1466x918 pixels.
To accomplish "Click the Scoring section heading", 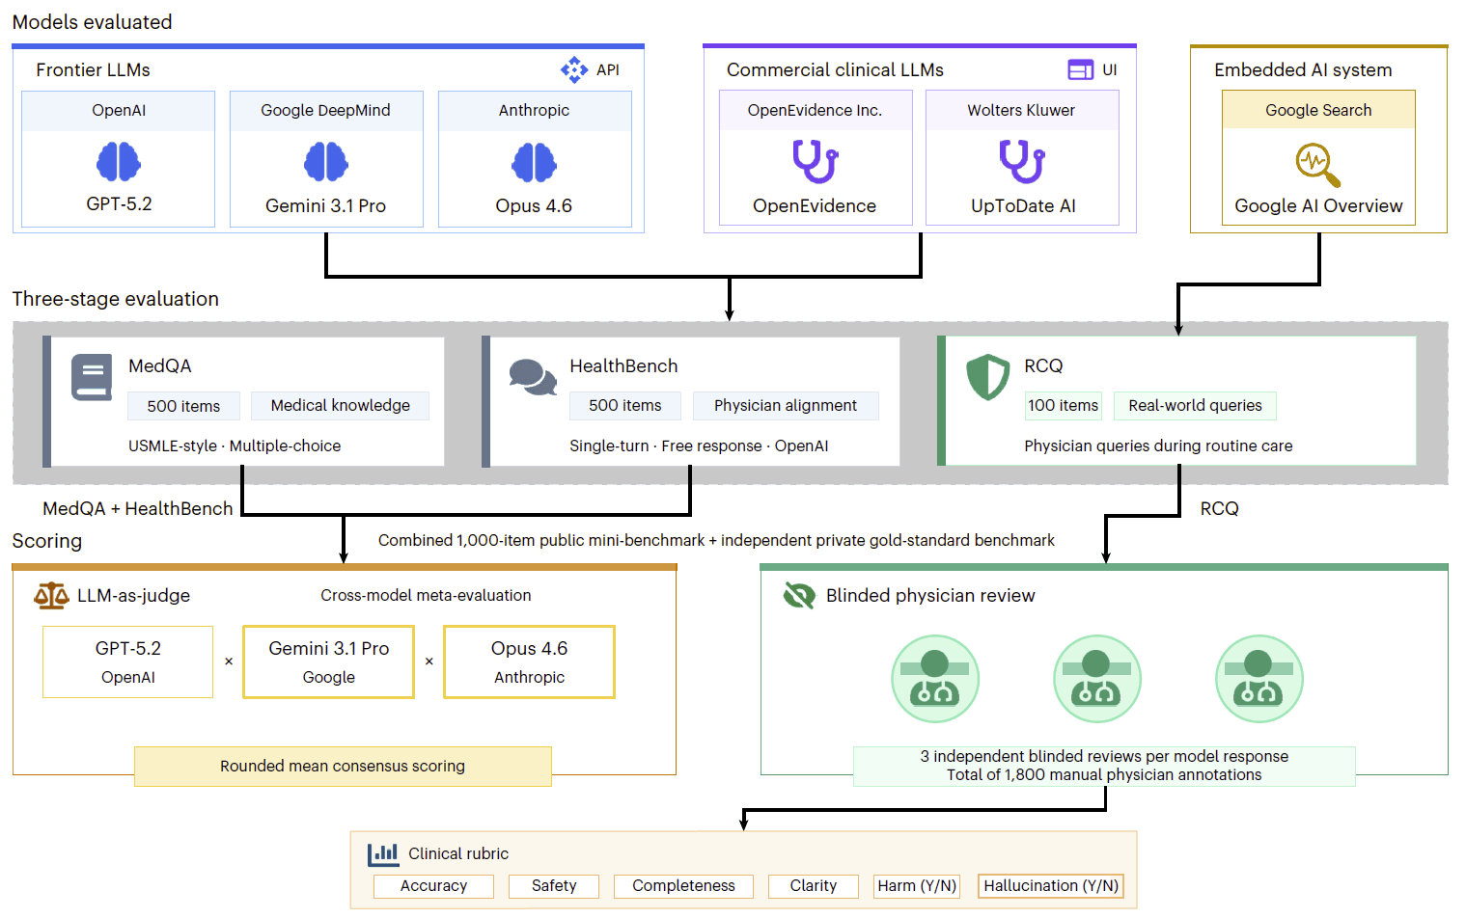I will [46, 541].
